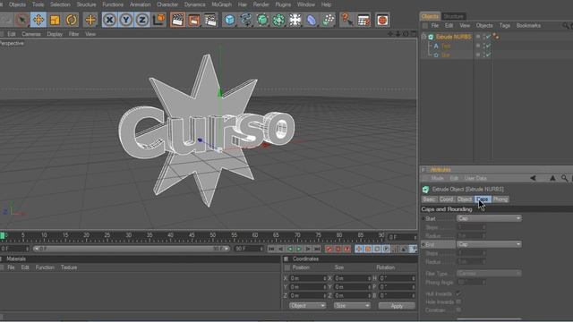Toggle Hull Inwards checkbox
This screenshot has height=322, width=573.
pyautogui.click(x=458, y=293)
